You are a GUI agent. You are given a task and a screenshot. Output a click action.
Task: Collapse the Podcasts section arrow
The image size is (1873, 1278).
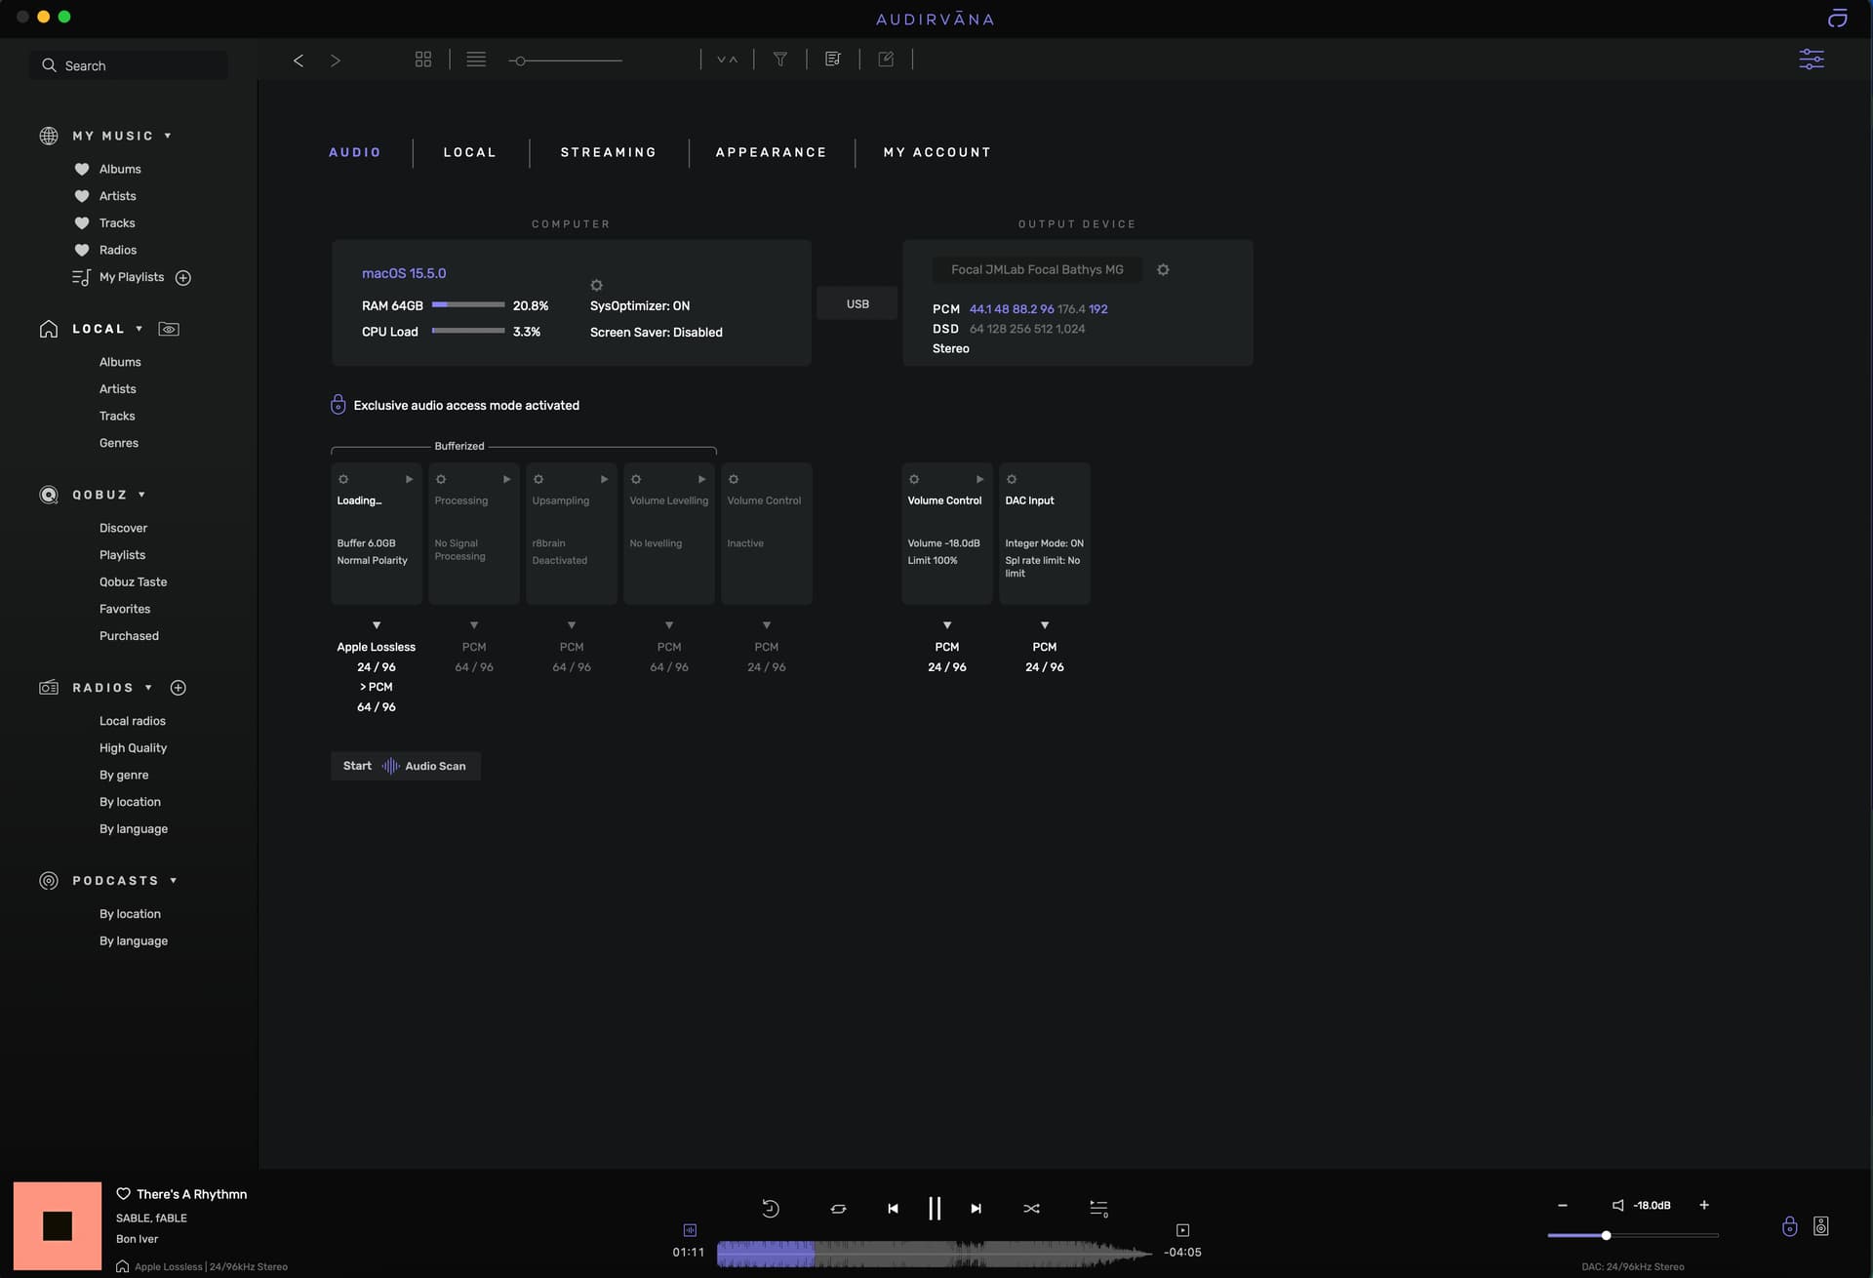(174, 881)
